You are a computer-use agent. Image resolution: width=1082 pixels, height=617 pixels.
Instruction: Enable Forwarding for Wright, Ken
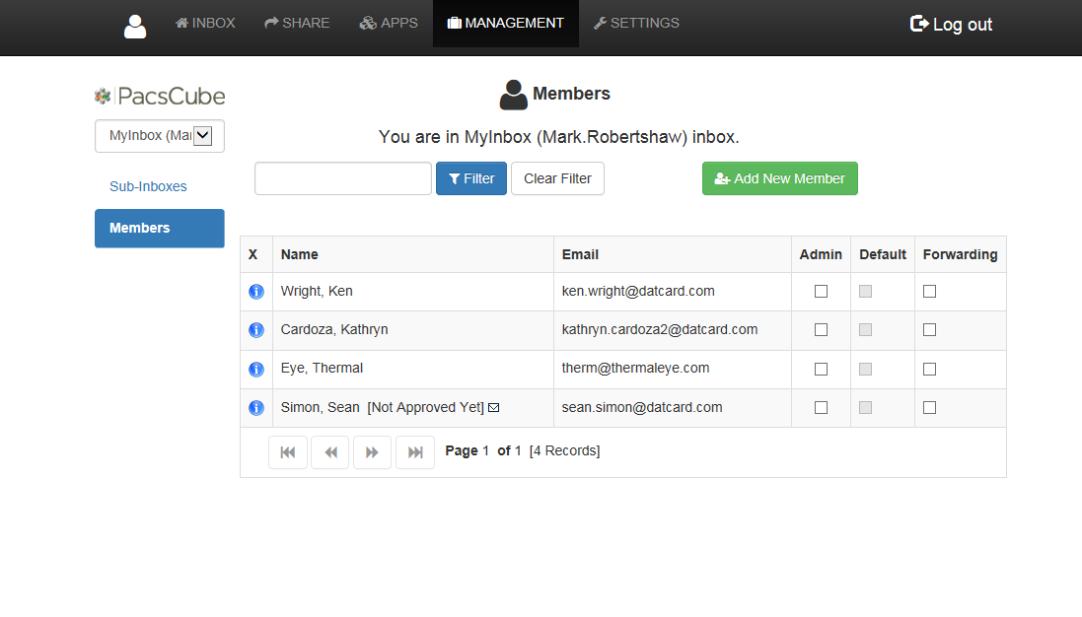coord(929,292)
